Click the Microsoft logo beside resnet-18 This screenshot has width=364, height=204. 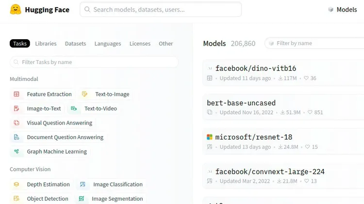(210, 137)
